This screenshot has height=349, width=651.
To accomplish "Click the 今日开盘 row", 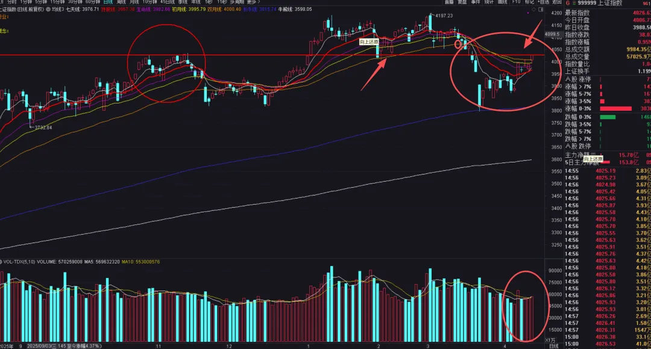I will coord(608,20).
